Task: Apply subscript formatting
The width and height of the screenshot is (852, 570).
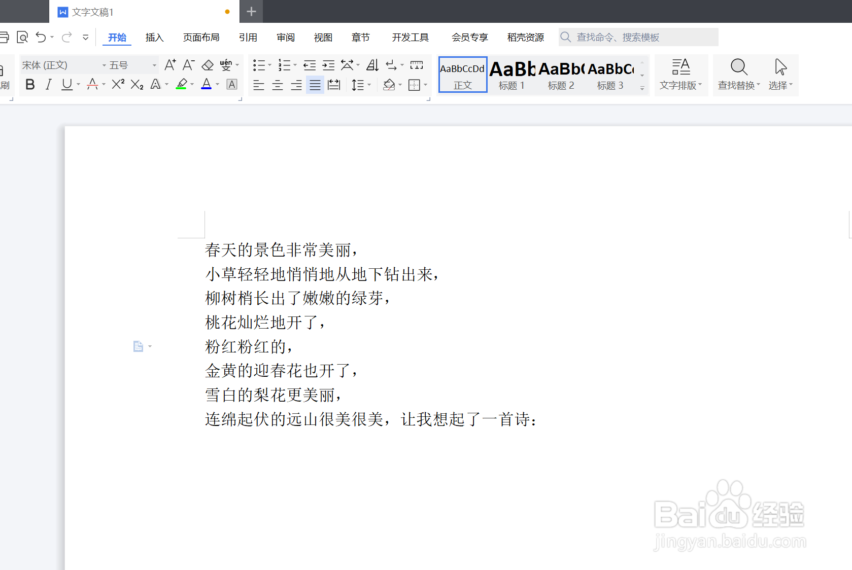Action: tap(135, 84)
